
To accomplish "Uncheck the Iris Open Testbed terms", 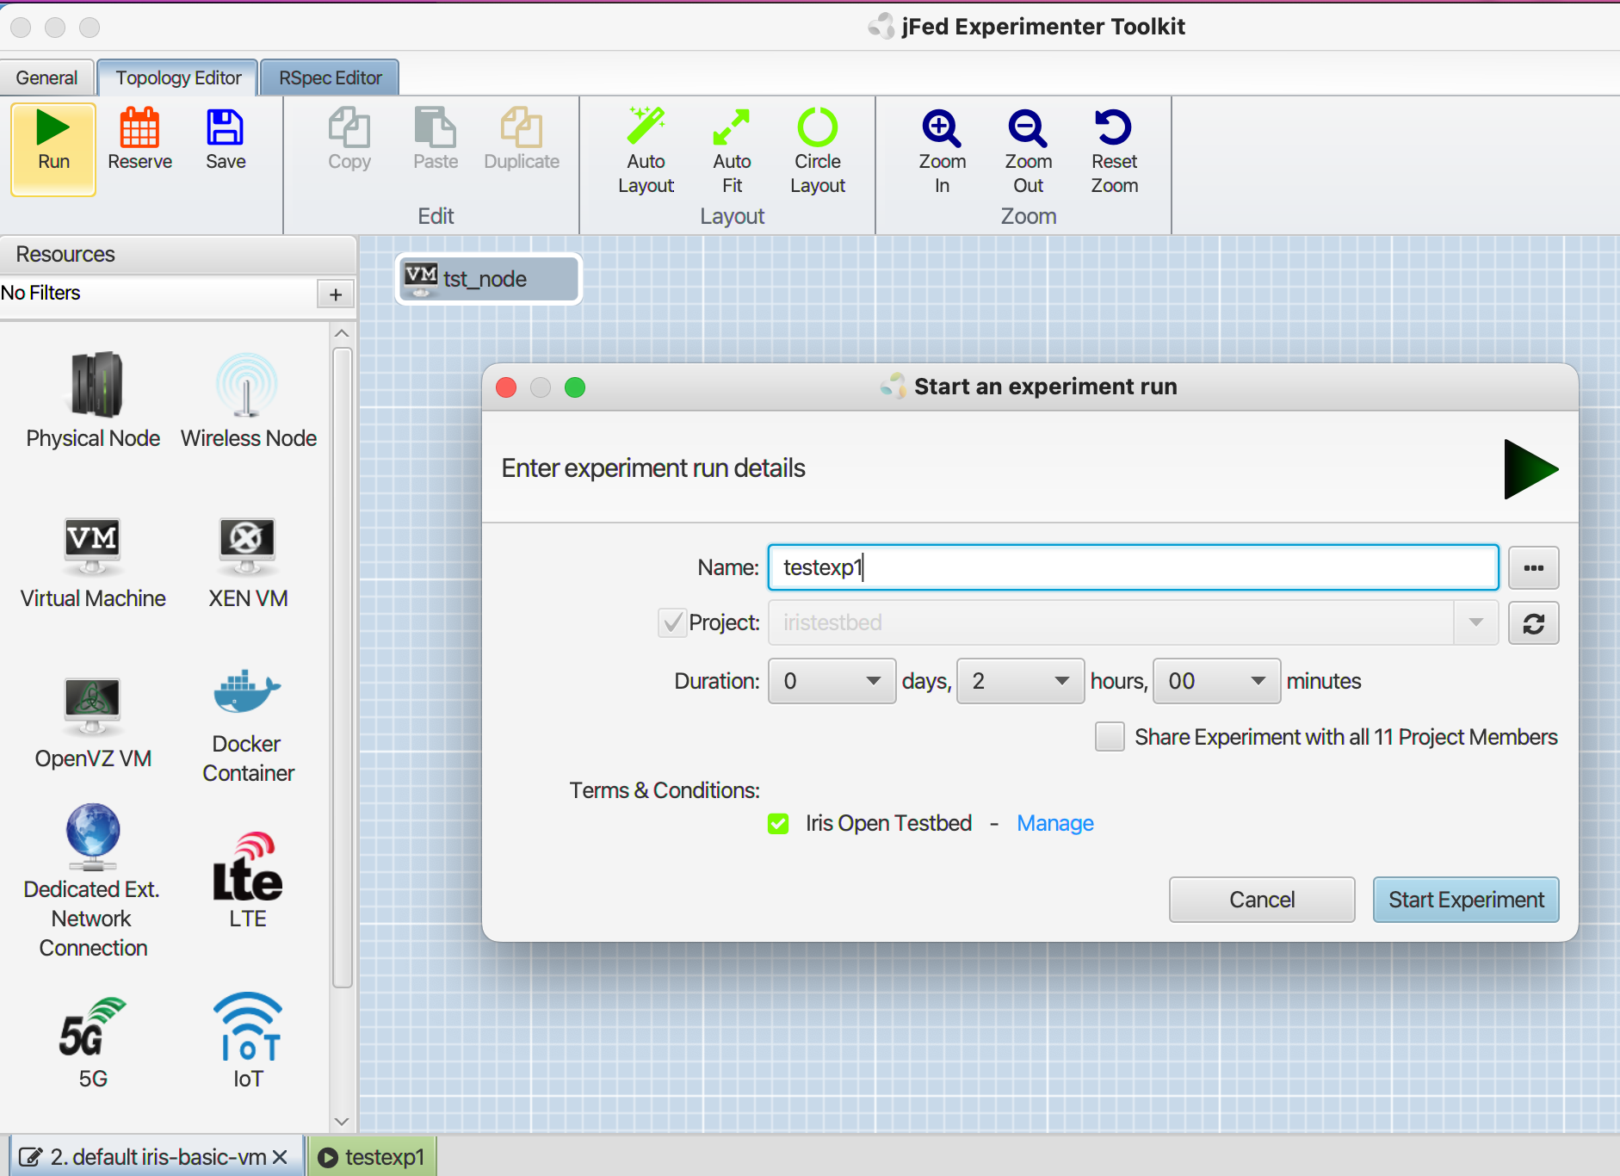I will click(x=778, y=824).
